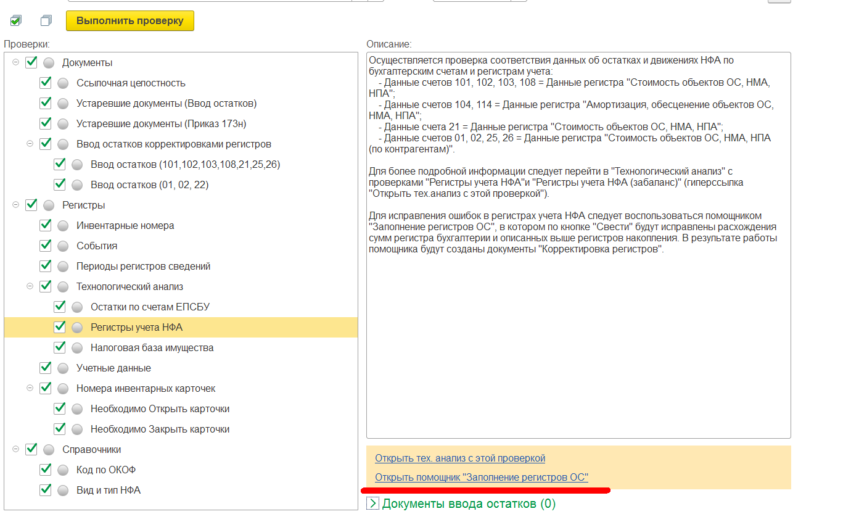
Task: Select the Инвентарные номера row
Action: click(181, 225)
